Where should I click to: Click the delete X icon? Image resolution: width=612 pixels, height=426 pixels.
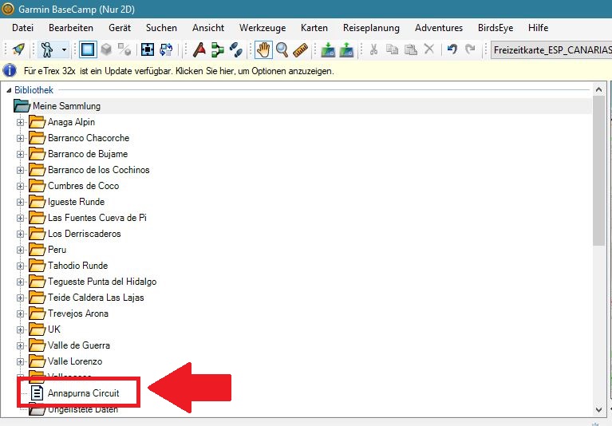click(429, 49)
